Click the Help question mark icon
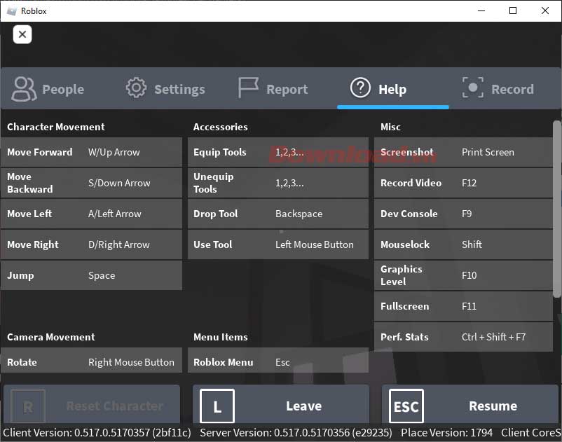This screenshot has width=562, height=442. click(360, 88)
